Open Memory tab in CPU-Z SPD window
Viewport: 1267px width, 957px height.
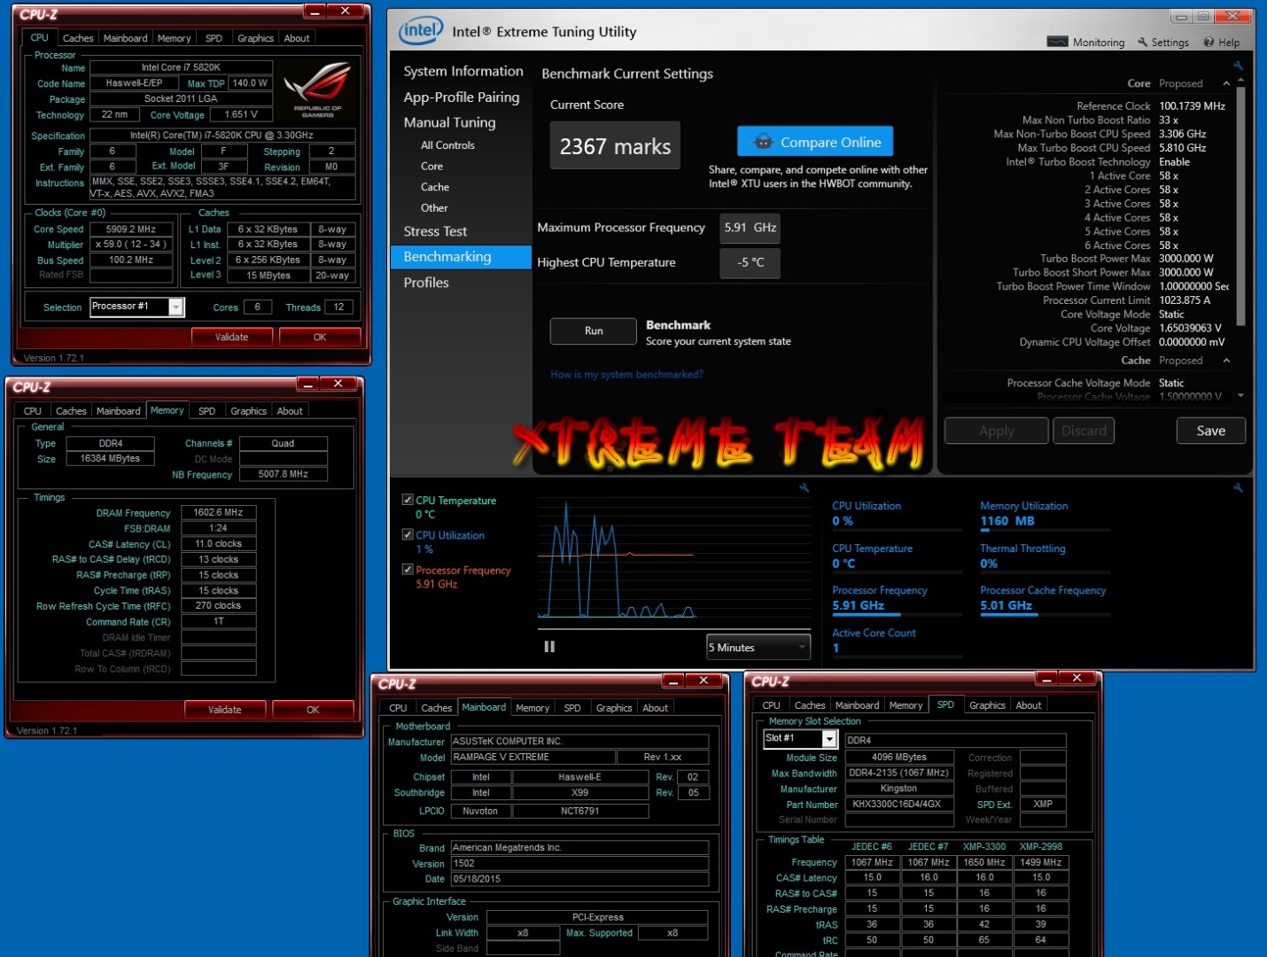click(906, 705)
